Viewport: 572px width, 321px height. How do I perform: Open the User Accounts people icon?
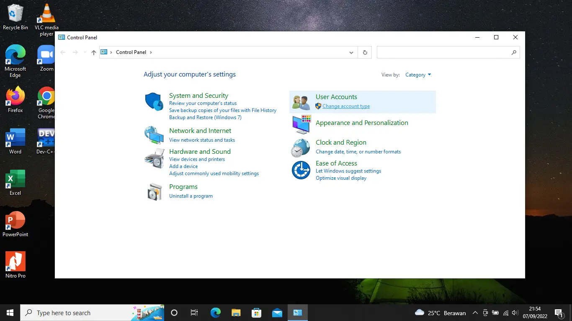click(301, 102)
